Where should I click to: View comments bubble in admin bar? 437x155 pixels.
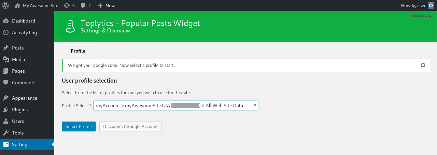[86, 5]
